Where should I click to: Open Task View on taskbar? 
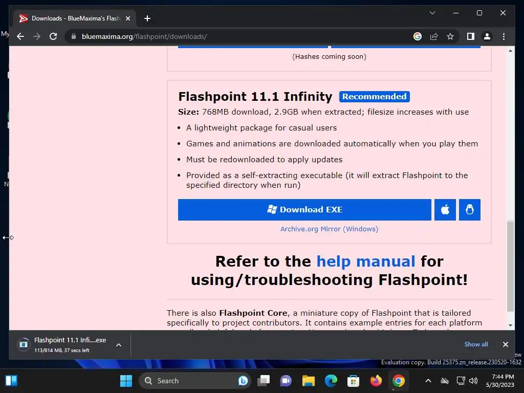pos(264,381)
